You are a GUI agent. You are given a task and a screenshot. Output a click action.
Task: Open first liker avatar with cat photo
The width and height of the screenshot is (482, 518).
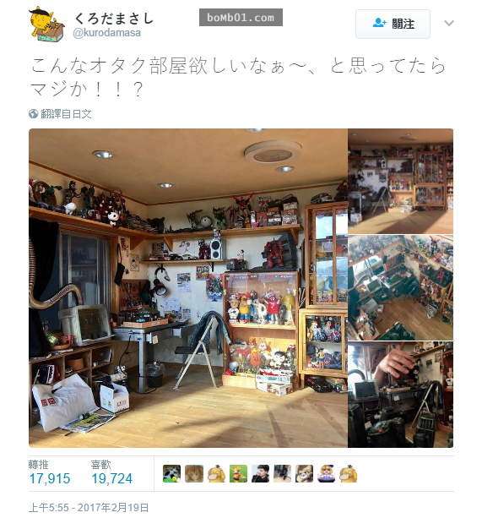[171, 473]
